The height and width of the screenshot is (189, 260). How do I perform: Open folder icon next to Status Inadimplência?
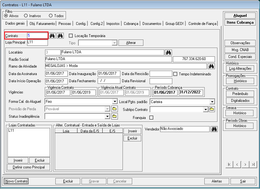(x=114, y=116)
